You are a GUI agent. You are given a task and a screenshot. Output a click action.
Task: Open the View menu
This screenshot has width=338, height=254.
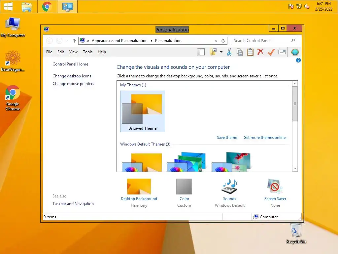tap(73, 52)
